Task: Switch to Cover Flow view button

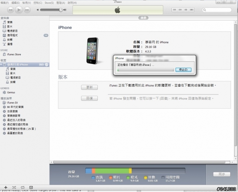Action: 192,10
